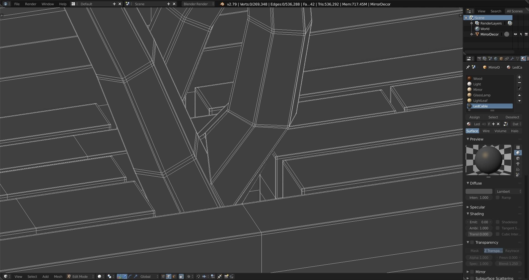Open the World properties tab globe icon
The image size is (529, 280).
pos(496,59)
